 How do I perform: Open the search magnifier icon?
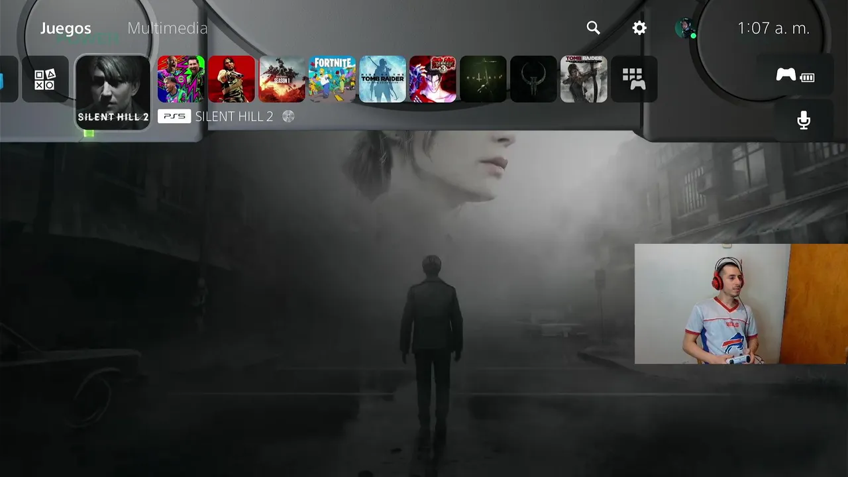tap(593, 28)
